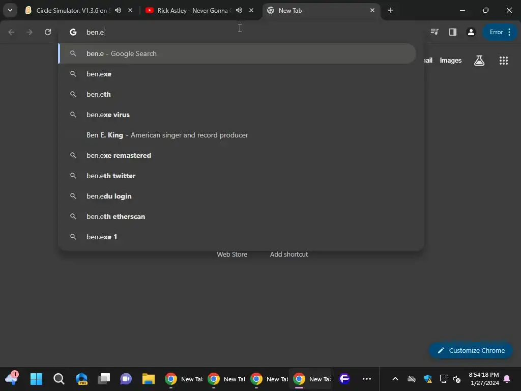The width and height of the screenshot is (521, 391).
Task: Launch Microsoft Edge PRE from taskbar
Action: tap(81, 379)
